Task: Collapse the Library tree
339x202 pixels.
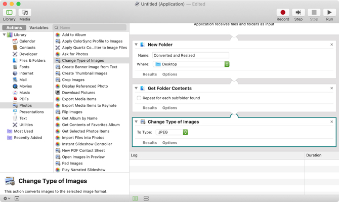Action: pos(4,34)
